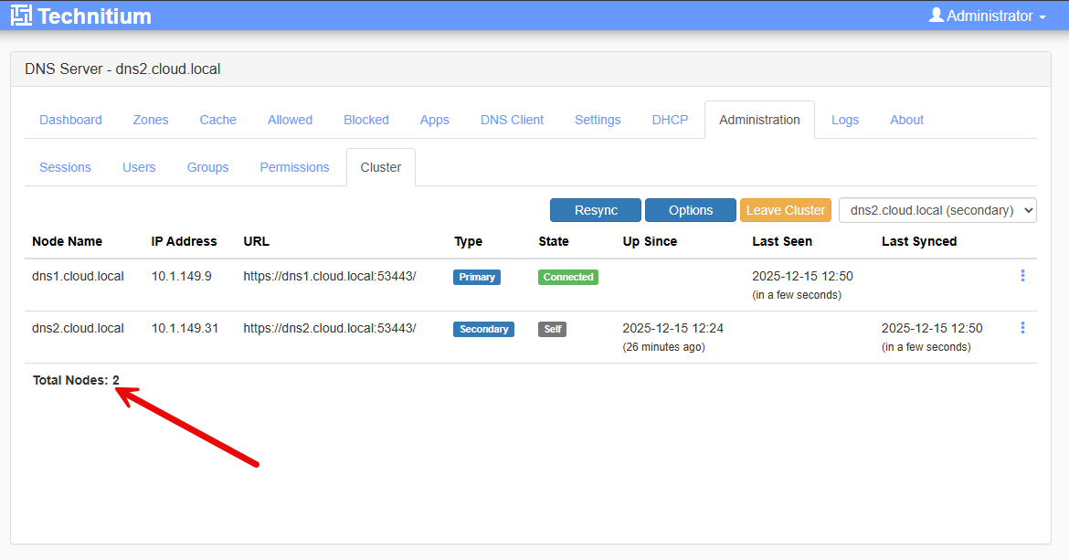Click URL https://dns2.cloud.local:53443/
1069x560 pixels.
coord(329,328)
